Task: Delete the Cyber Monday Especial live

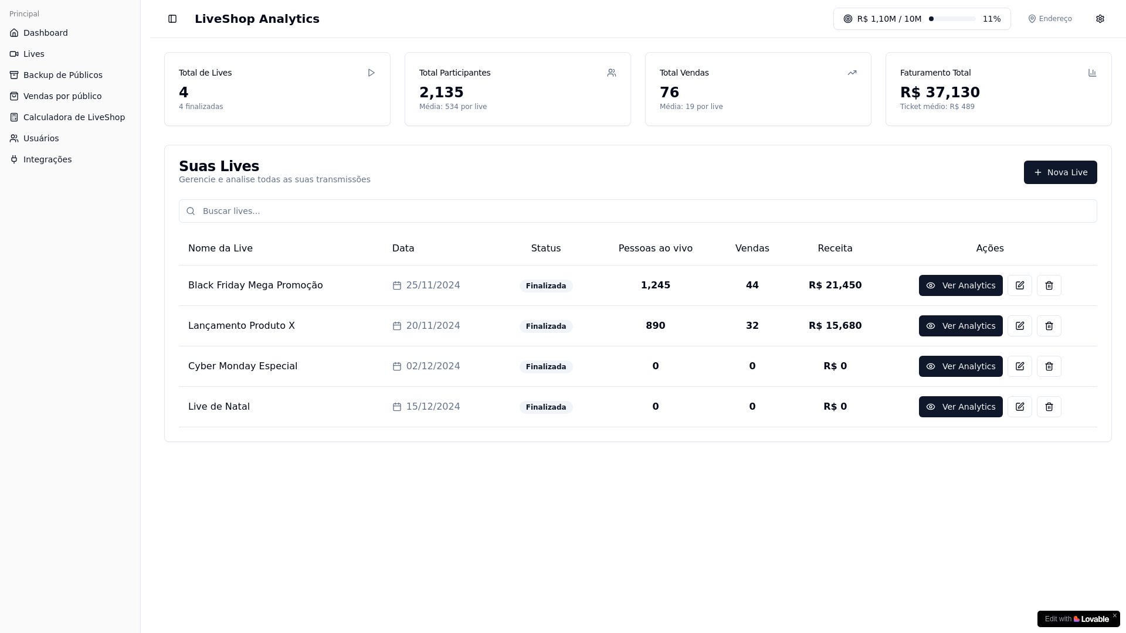Action: (1049, 366)
